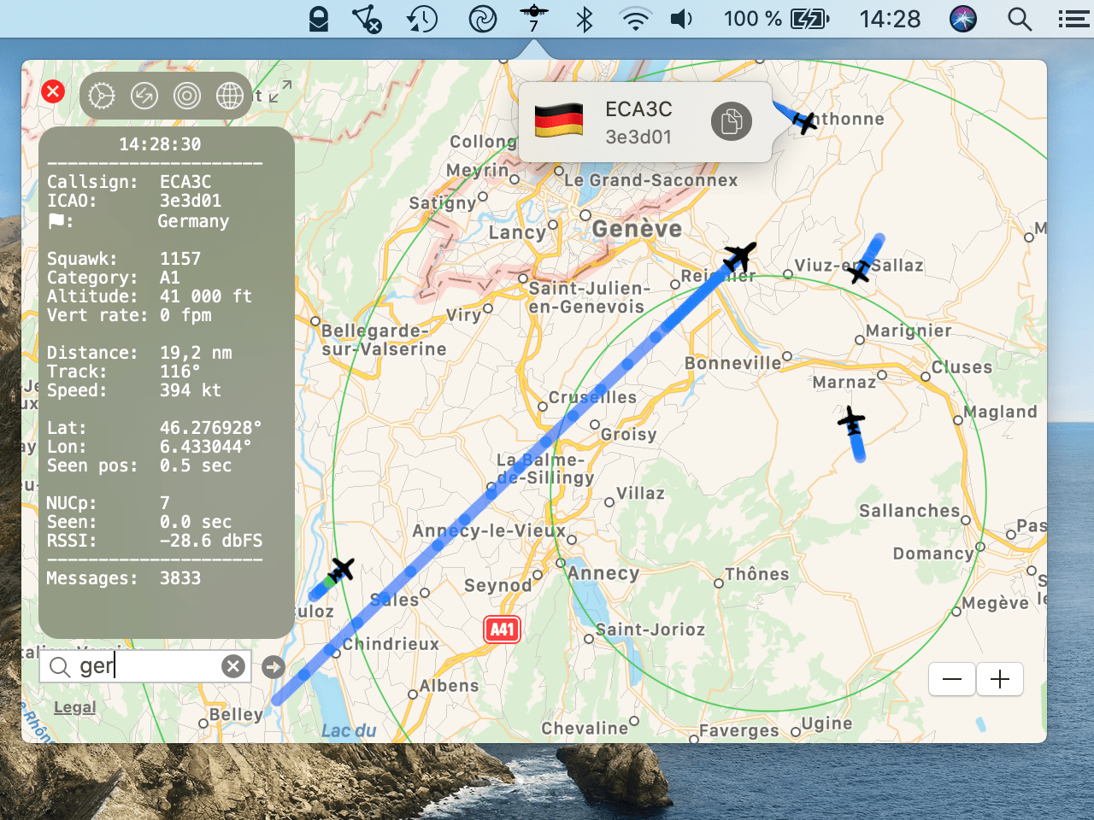
Task: Click the Germany flag in the ECA3C callout
Action: click(559, 120)
